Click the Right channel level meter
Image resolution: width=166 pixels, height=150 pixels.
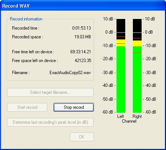pyautogui.click(x=137, y=66)
